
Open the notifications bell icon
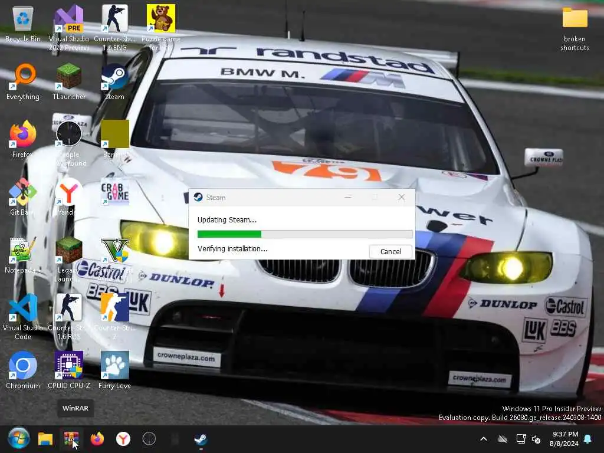pyautogui.click(x=588, y=439)
